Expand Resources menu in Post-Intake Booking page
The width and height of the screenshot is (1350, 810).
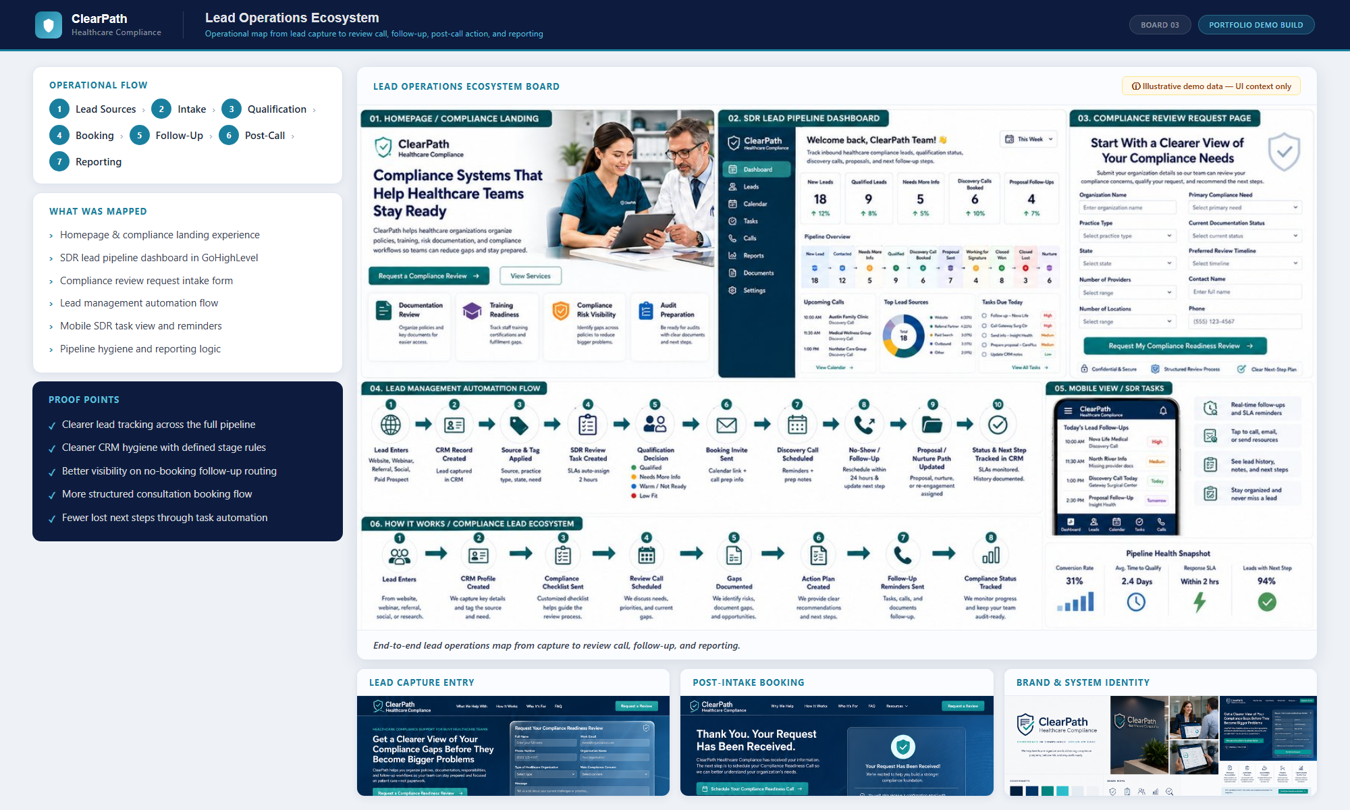(x=897, y=706)
